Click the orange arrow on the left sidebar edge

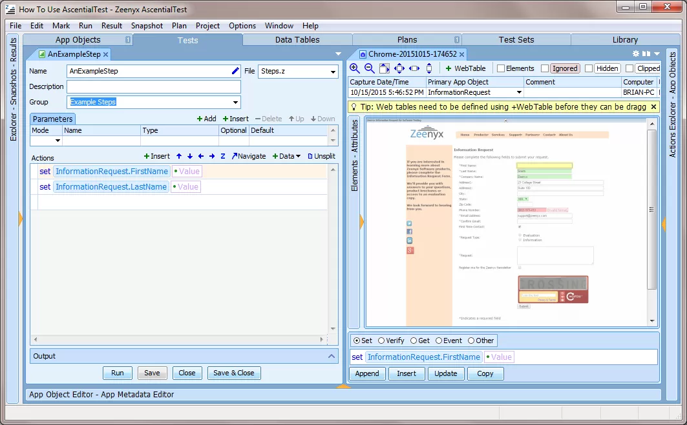click(20, 218)
